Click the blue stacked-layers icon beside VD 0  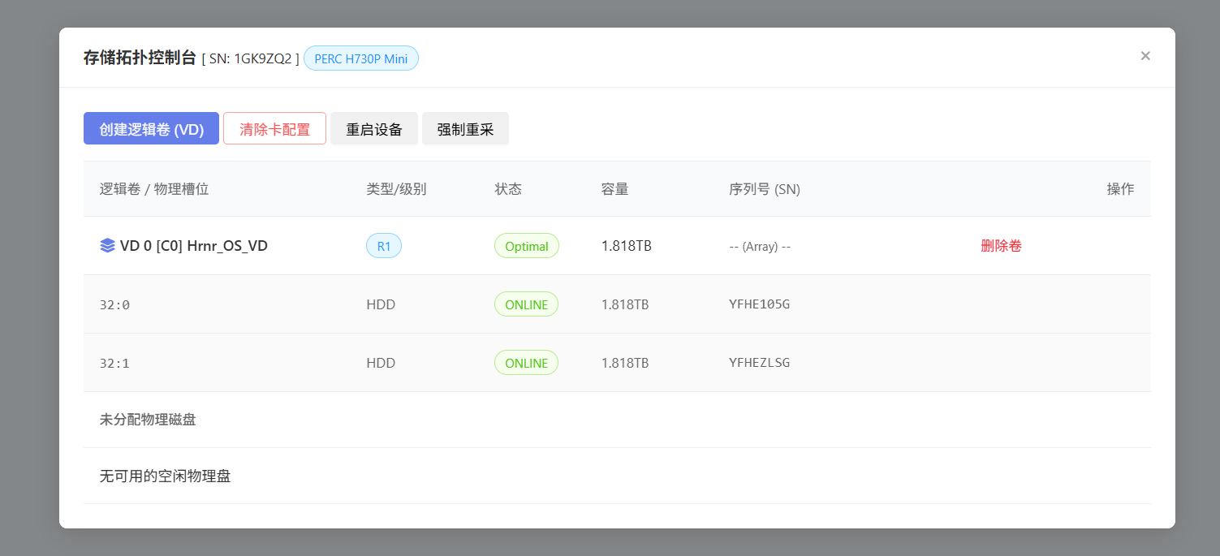pos(107,245)
